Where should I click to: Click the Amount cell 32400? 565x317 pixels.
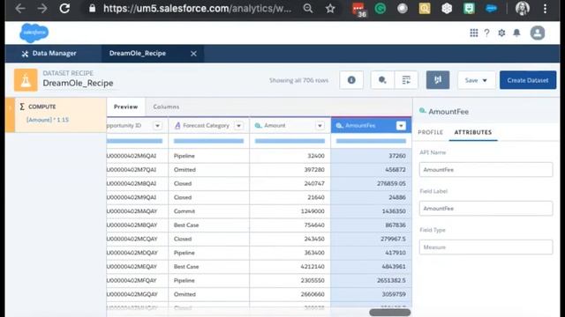coord(290,156)
